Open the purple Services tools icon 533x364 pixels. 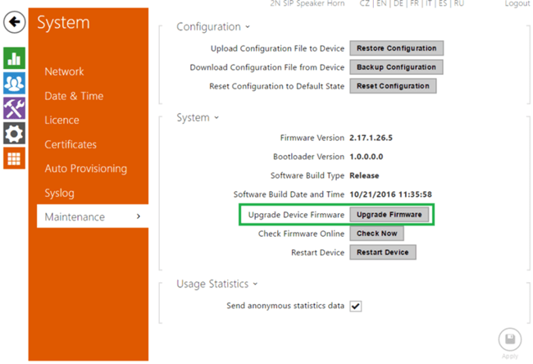click(x=14, y=108)
